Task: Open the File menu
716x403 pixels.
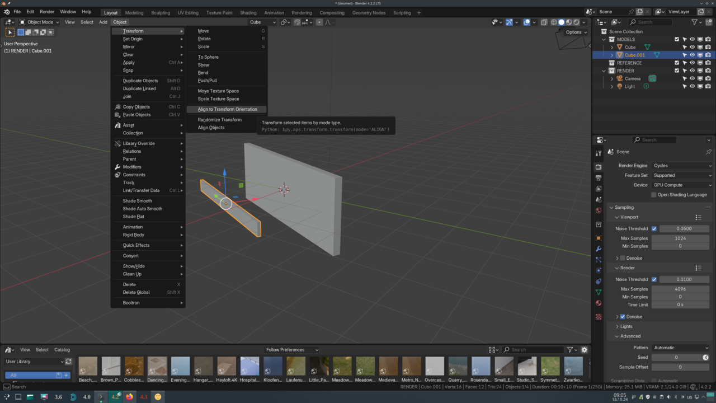Action: [17, 12]
